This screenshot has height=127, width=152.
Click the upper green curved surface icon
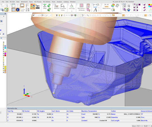(x=49, y=5)
